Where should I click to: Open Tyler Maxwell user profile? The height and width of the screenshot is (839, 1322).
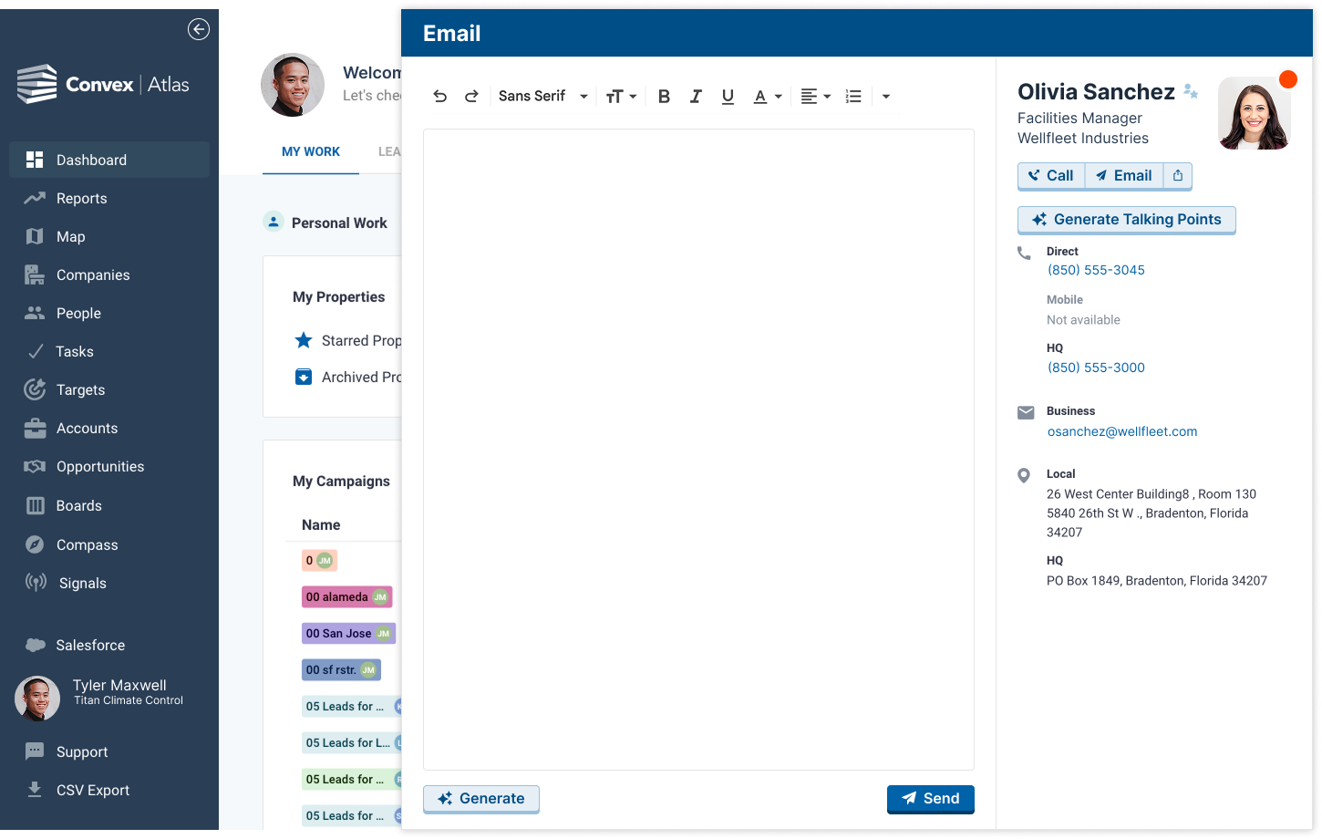click(100, 698)
